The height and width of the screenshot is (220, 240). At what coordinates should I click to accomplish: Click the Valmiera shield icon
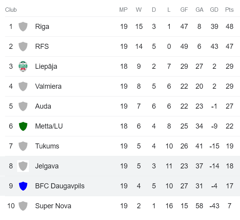click(x=23, y=86)
